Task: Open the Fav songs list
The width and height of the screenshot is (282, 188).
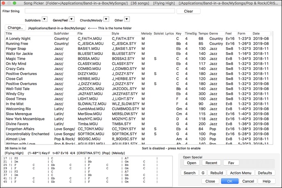Action: (x=231, y=163)
